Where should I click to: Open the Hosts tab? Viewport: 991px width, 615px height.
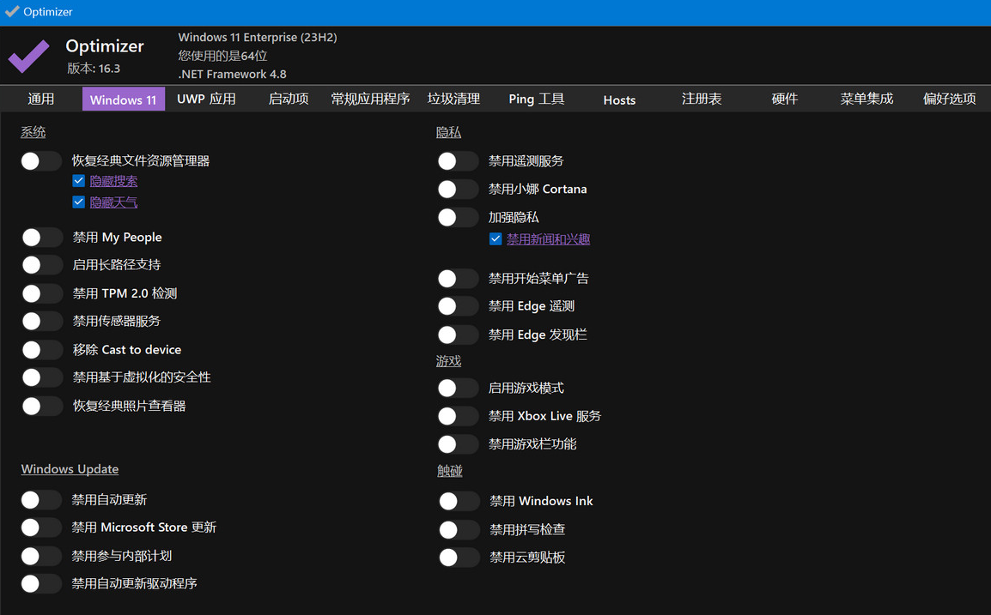pyautogui.click(x=619, y=99)
